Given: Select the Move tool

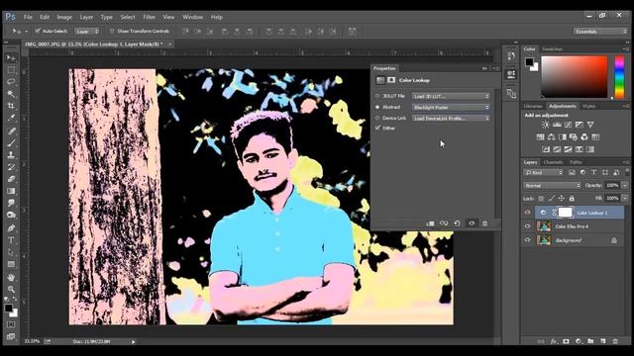Looking at the screenshot, I should point(11,58).
